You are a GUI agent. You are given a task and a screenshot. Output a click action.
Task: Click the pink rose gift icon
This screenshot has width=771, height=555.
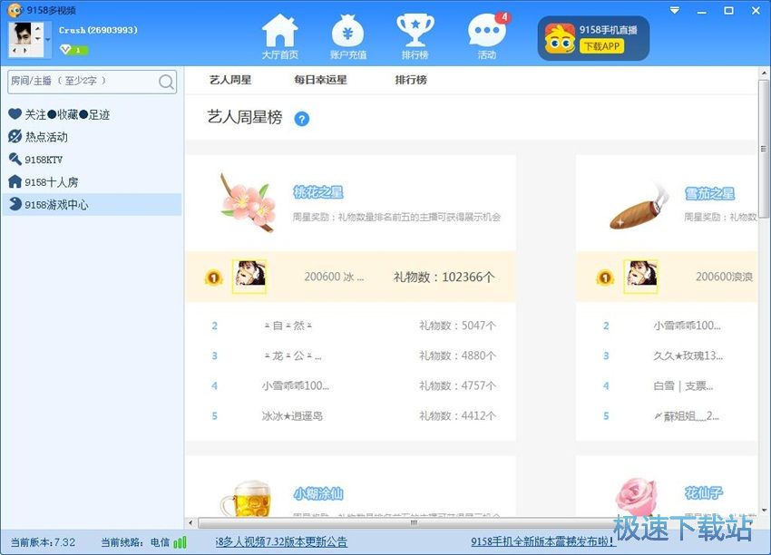click(x=638, y=496)
